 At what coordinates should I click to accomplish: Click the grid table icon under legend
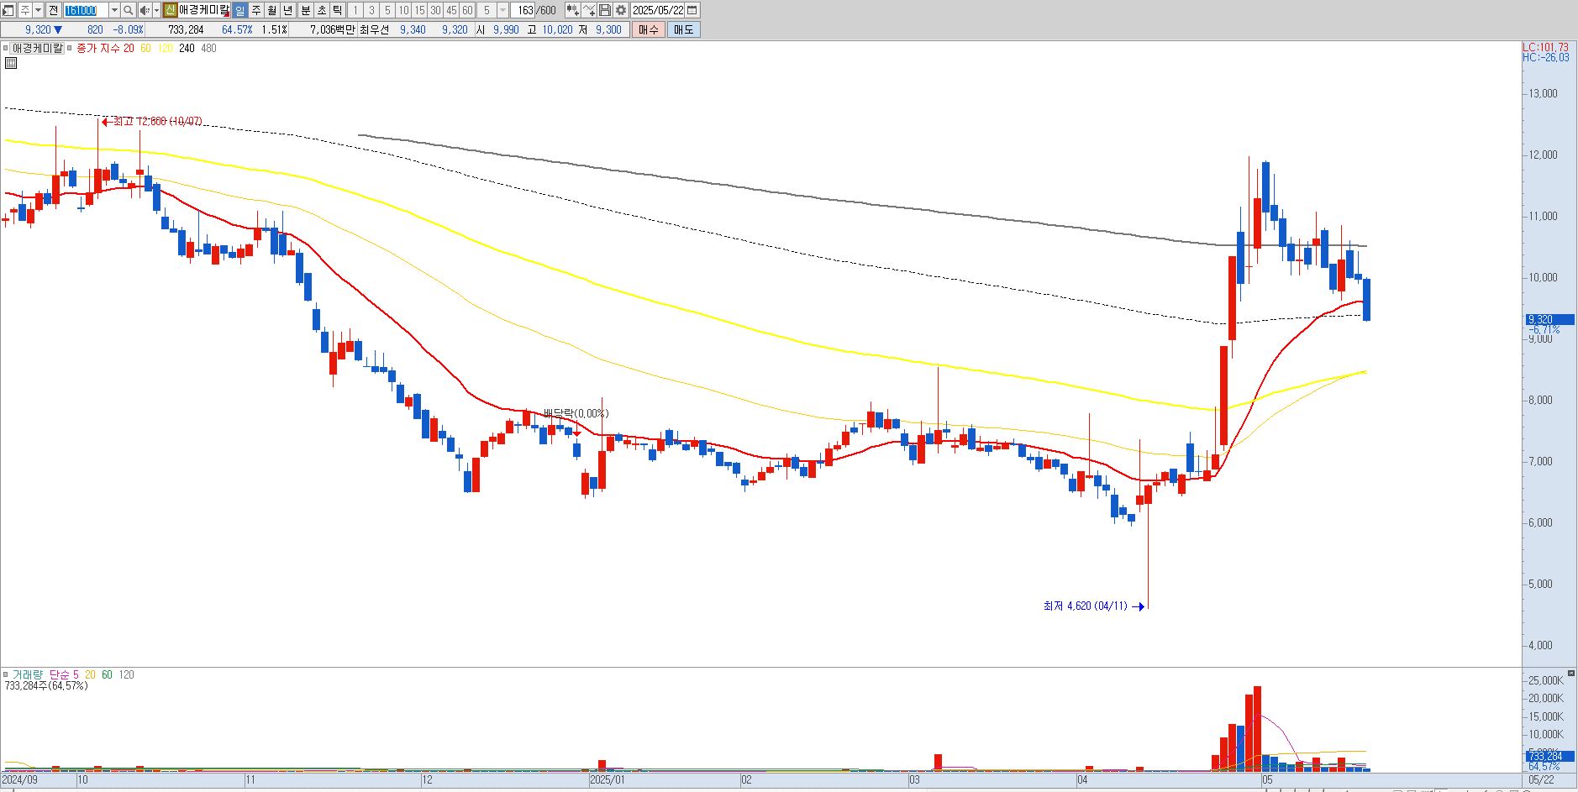(10, 62)
